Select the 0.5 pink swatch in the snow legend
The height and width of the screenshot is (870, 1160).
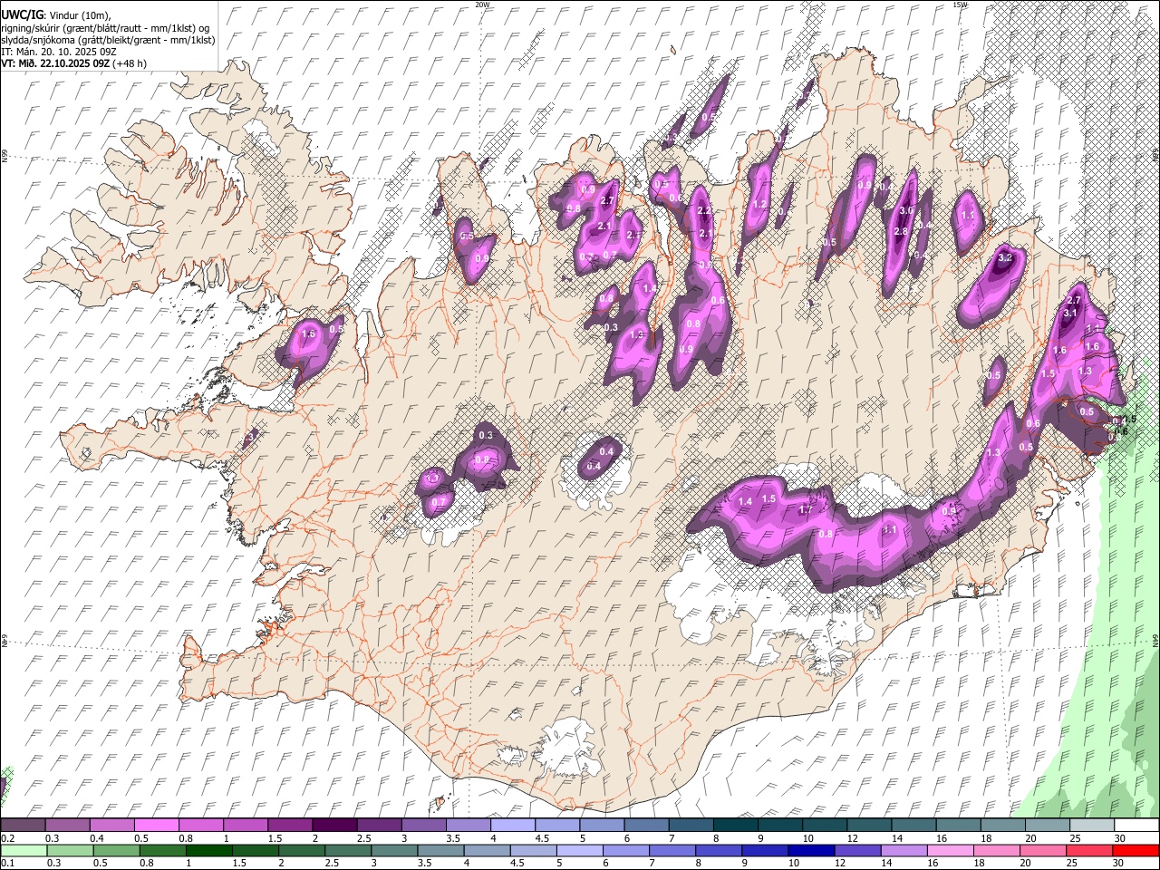(x=156, y=825)
